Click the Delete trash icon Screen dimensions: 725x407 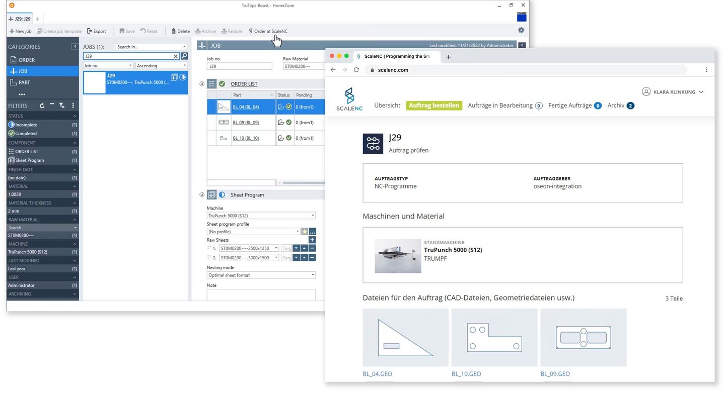pyautogui.click(x=174, y=31)
